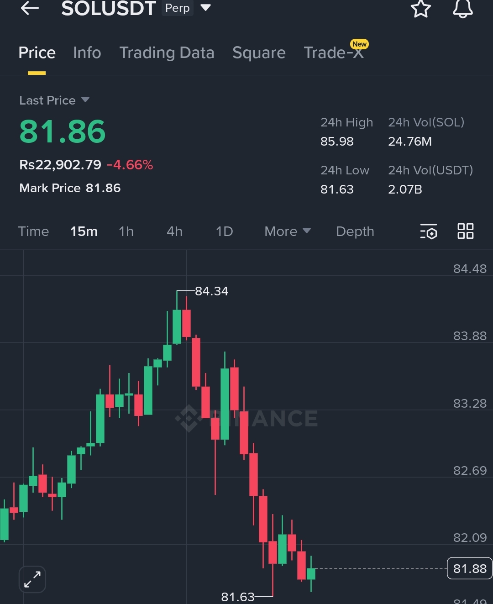The height and width of the screenshot is (604, 493).
Task: Select the 4h timeframe
Action: [174, 231]
